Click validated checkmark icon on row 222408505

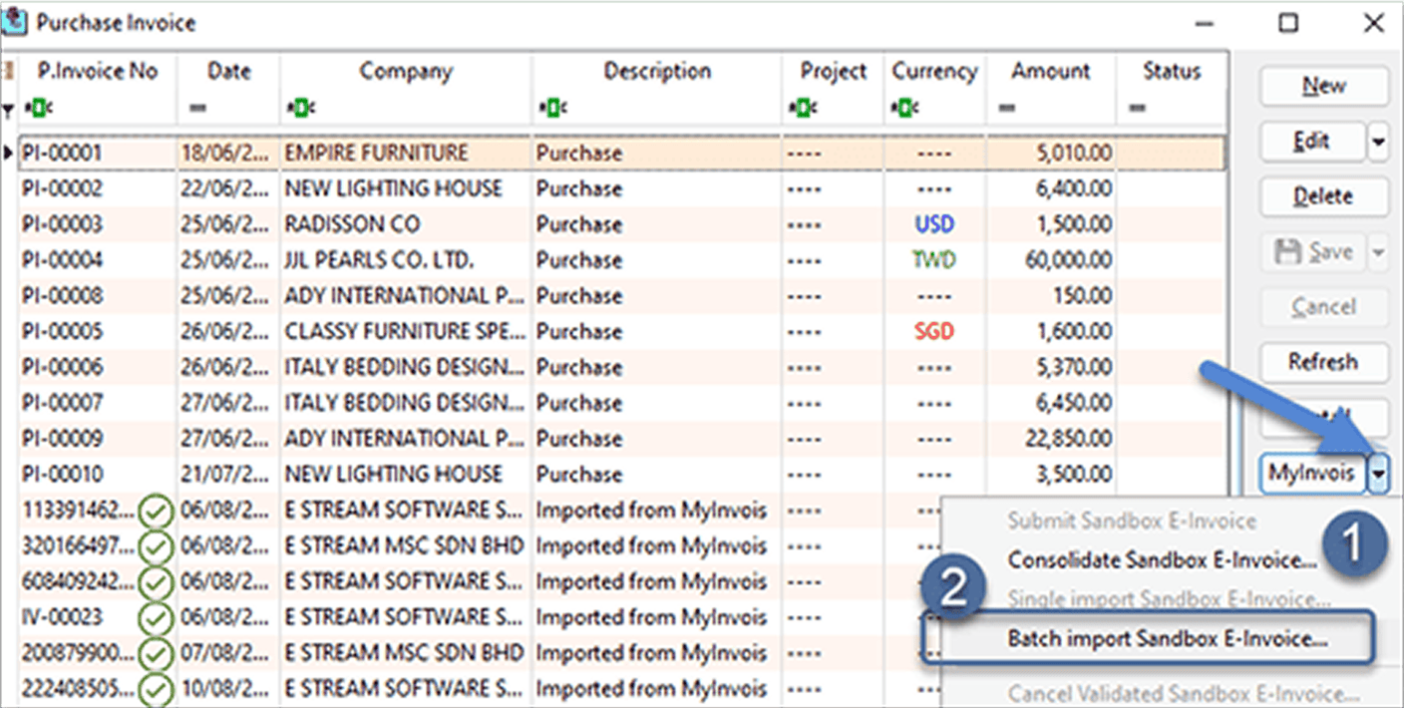coord(157,690)
